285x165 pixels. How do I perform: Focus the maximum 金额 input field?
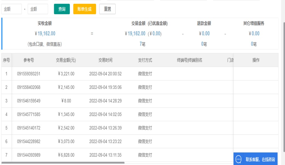point(38,9)
